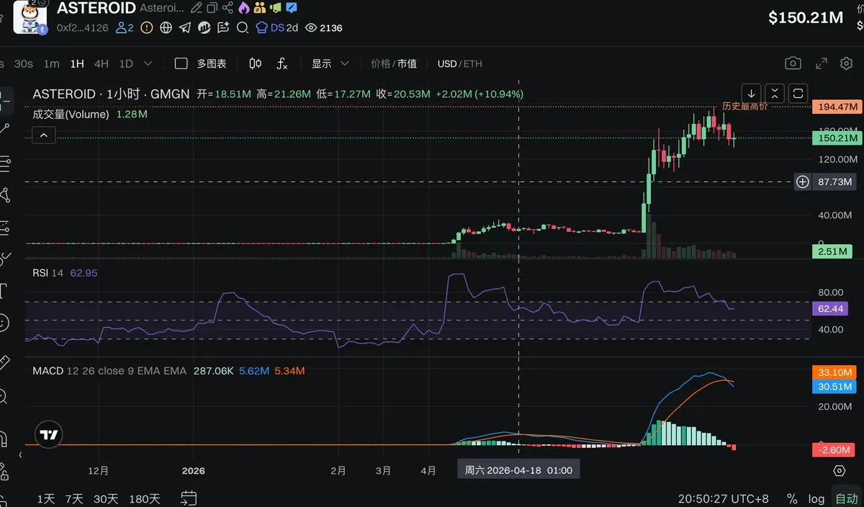864x507 pixels.
Task: Enter fullscreen chart with the expand arrows icon
Action: point(822,63)
